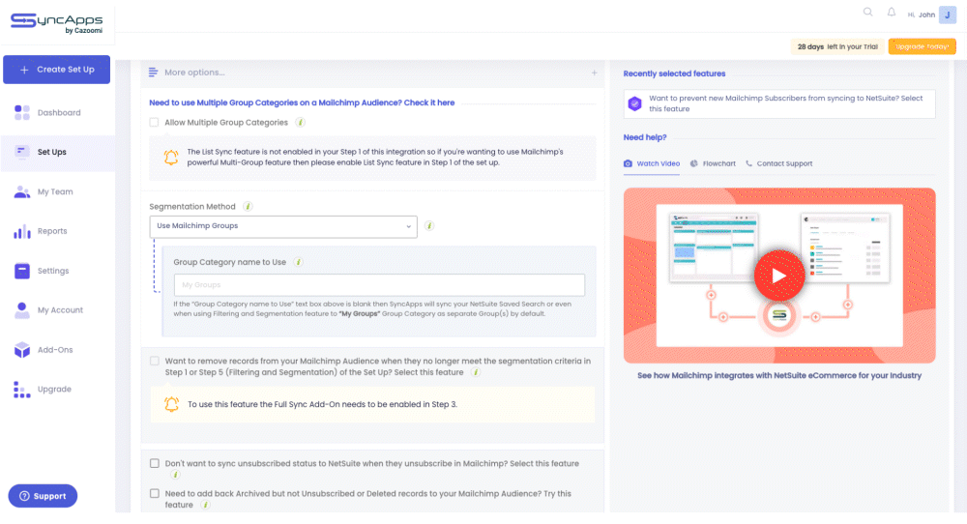
Task: Click the flowchart icon in help tabs
Action: coord(693,163)
